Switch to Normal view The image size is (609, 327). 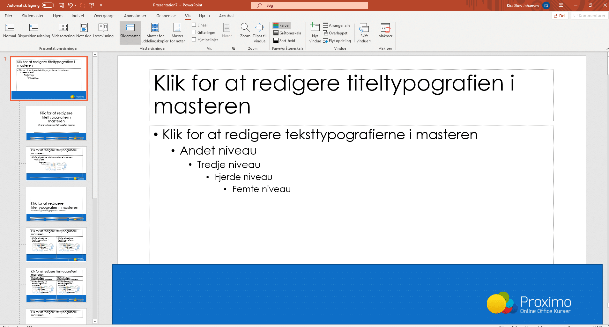pyautogui.click(x=9, y=30)
